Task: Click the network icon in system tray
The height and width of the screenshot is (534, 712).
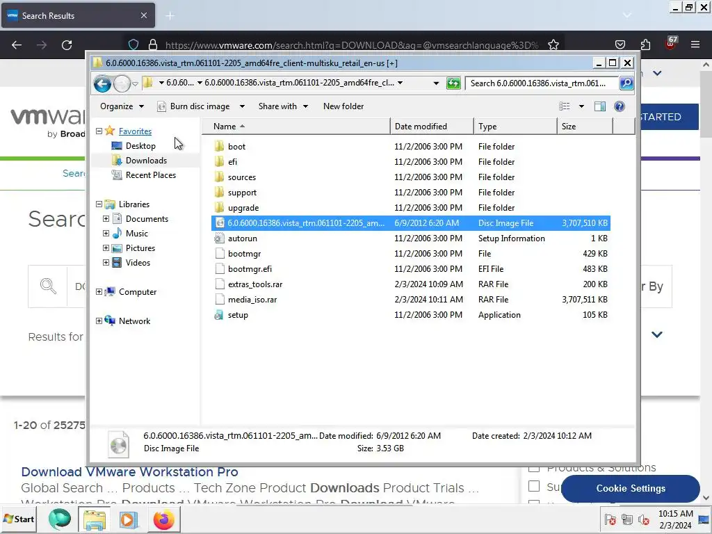Action: (x=627, y=519)
